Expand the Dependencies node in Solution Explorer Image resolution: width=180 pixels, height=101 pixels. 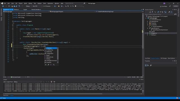(148, 21)
